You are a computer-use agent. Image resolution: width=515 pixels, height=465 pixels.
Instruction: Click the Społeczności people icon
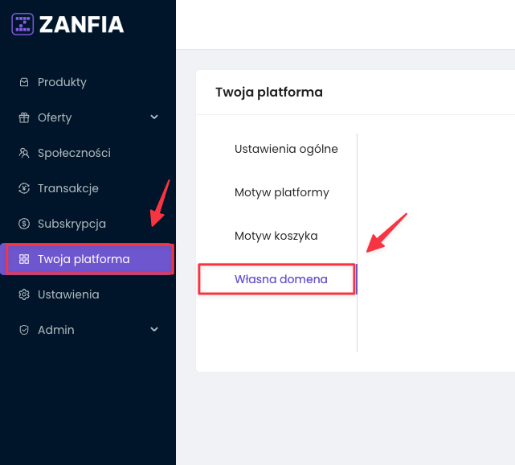[23, 153]
